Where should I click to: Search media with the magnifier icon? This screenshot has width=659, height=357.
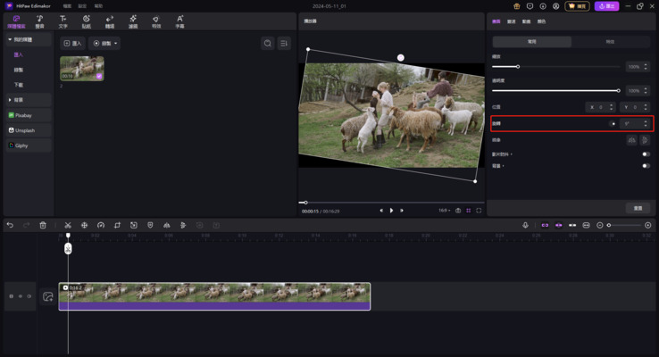click(x=267, y=43)
